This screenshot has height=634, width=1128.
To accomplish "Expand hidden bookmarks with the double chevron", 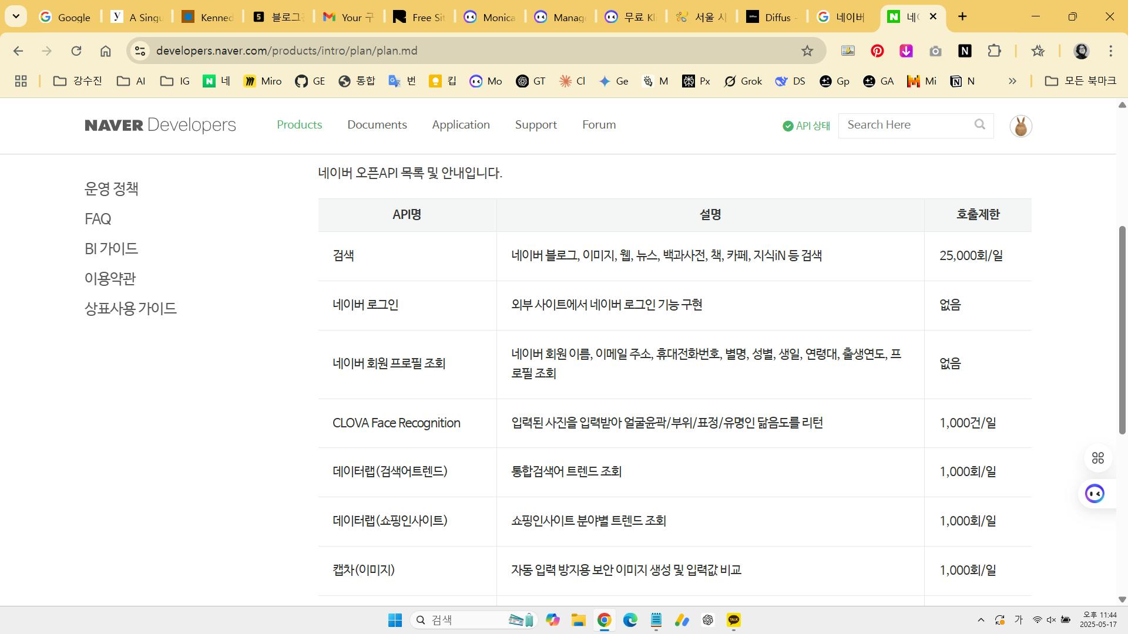I will point(1012,81).
